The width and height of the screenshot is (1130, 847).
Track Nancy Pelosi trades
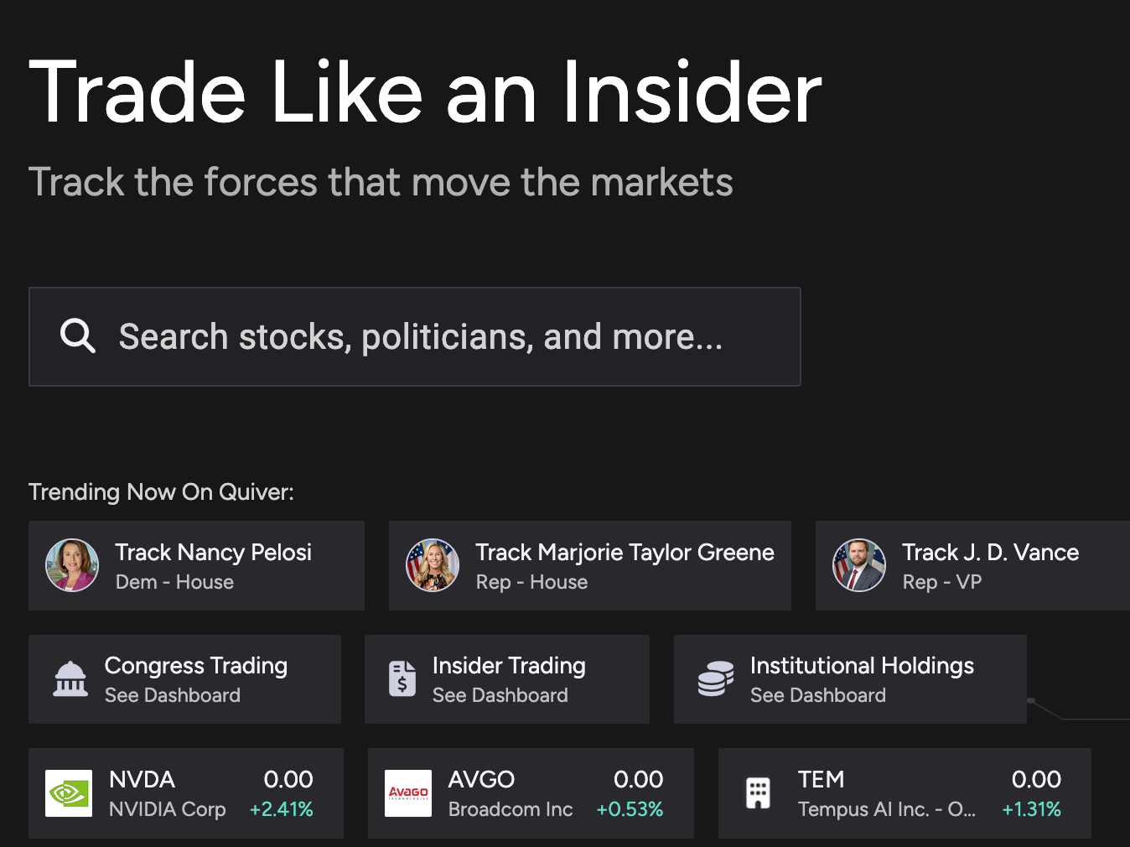click(196, 565)
